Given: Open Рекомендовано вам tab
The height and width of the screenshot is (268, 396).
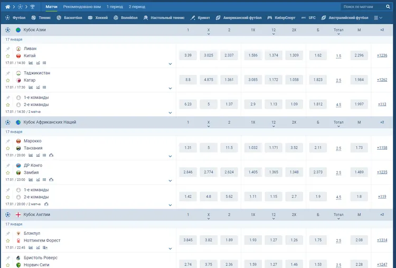Looking at the screenshot, I should coord(82,7).
